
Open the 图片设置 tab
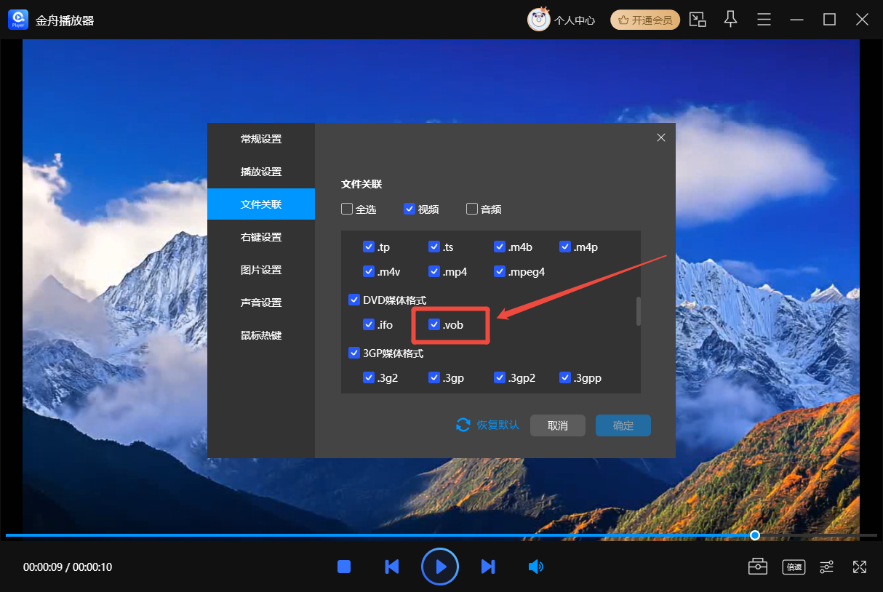(261, 270)
